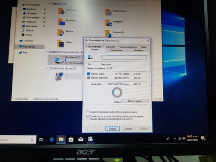The image size is (216, 162).
Task: Click the Liberar espacio button
Action: click(135, 101)
